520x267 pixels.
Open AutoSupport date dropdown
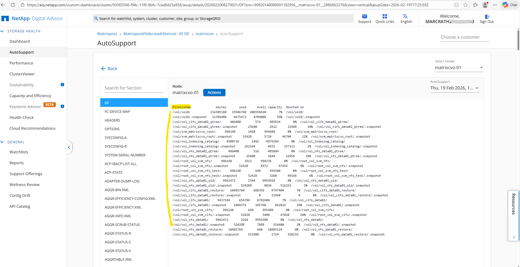pyautogui.click(x=455, y=88)
